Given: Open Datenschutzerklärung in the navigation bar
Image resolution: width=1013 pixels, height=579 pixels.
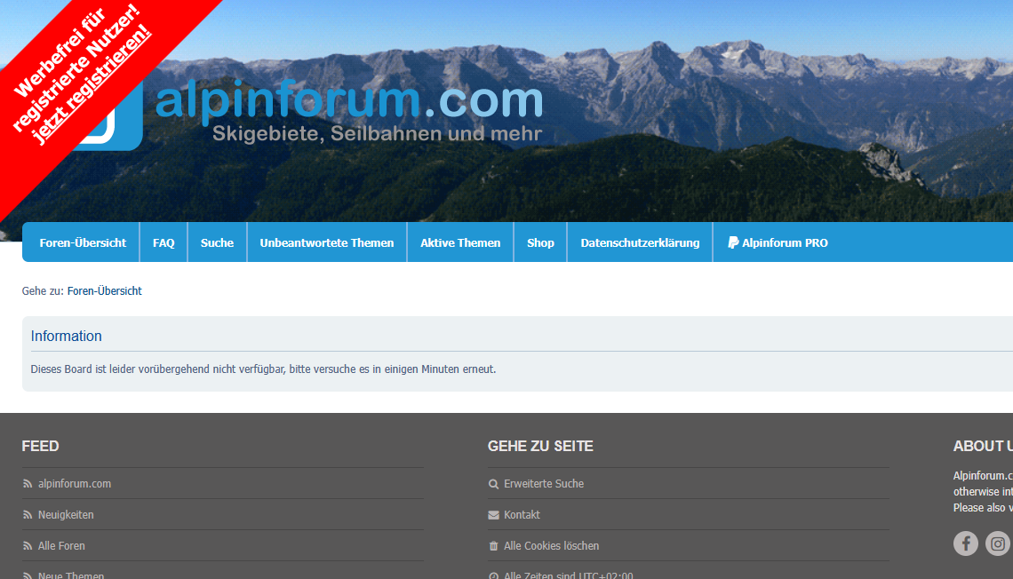Looking at the screenshot, I should pyautogui.click(x=640, y=242).
